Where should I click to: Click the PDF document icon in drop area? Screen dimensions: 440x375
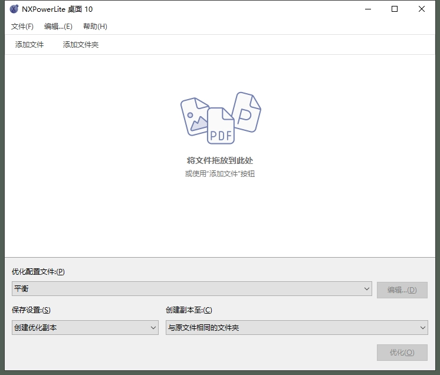[221, 126]
